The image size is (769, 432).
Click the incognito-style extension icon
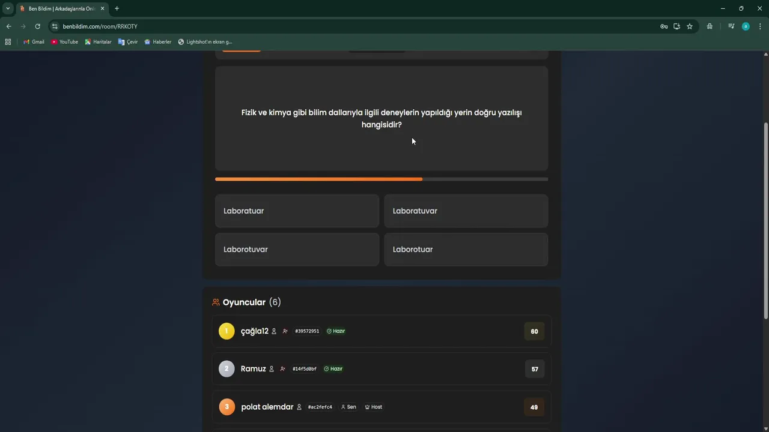710,26
